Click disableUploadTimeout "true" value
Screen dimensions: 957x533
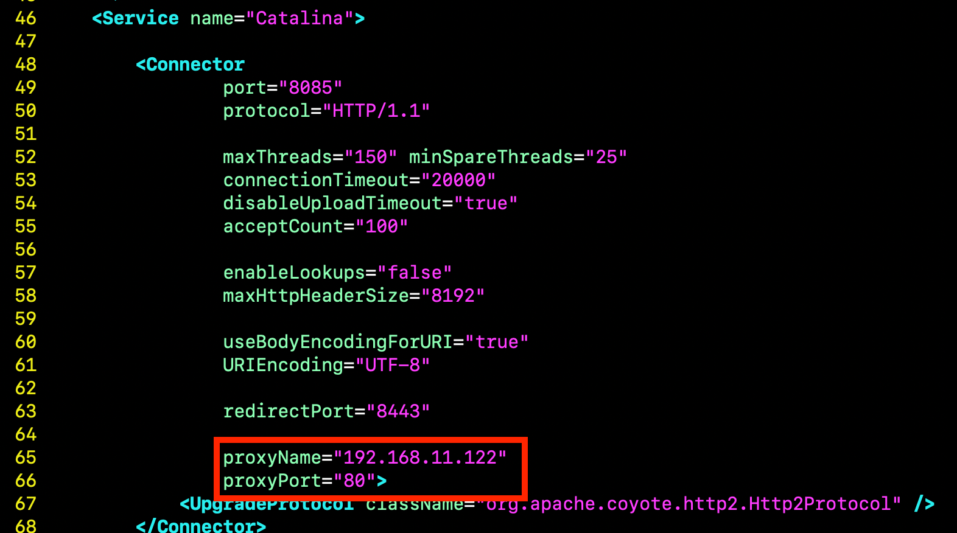(x=486, y=203)
